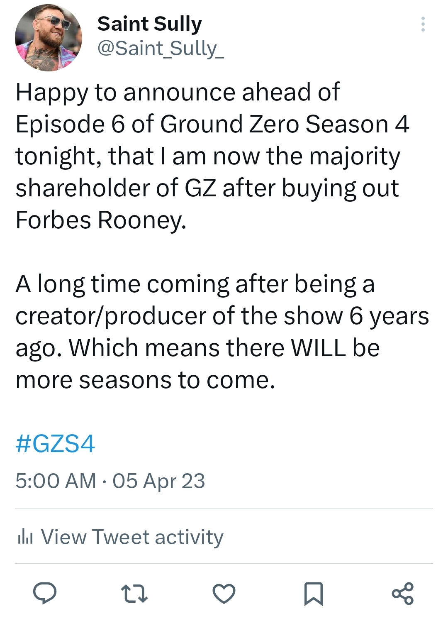Open Saint Sully's profile picture
Viewport: 448px width, 621px height.
pyautogui.click(x=49, y=38)
